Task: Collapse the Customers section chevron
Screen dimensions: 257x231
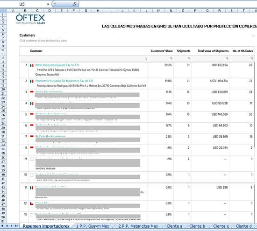Action: coord(253,35)
